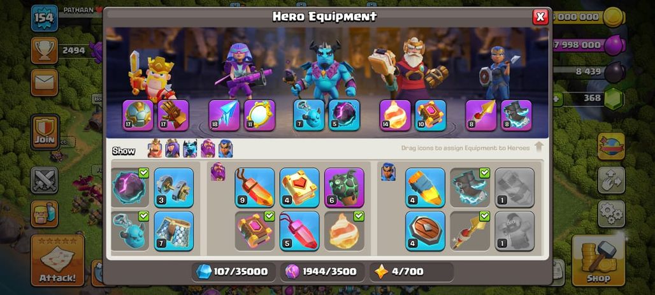
Task: Select the level 4 round shield equipment
Action: coord(425,231)
